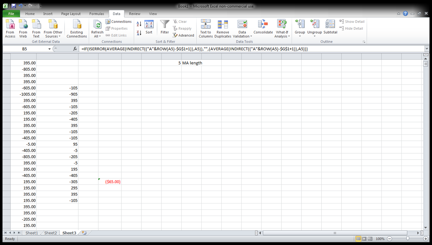Click the Hide Detail button

coord(351,28)
